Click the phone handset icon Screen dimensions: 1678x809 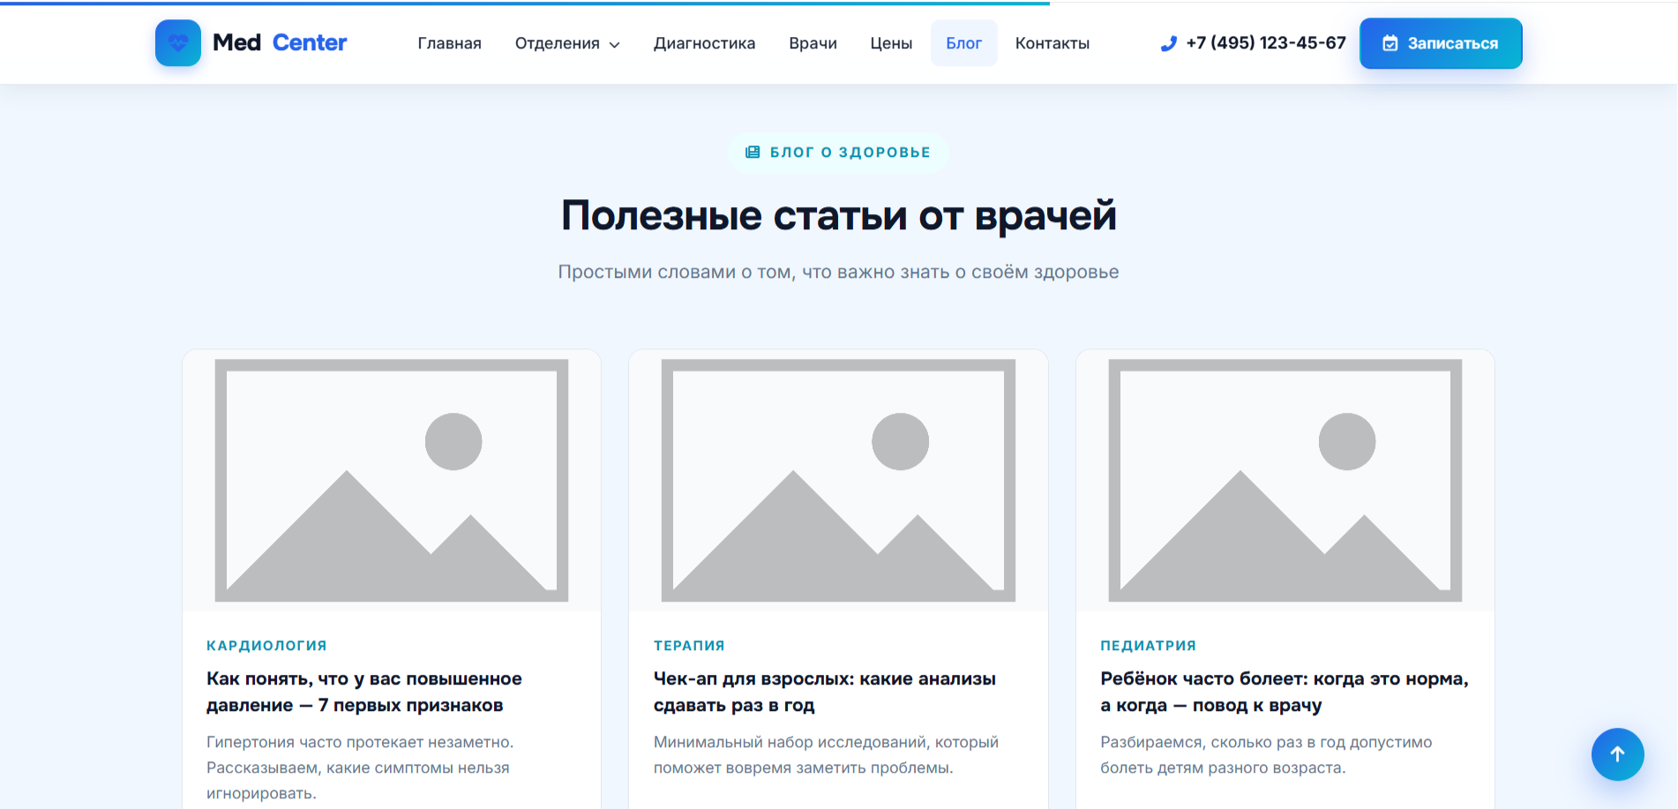pyautogui.click(x=1168, y=43)
